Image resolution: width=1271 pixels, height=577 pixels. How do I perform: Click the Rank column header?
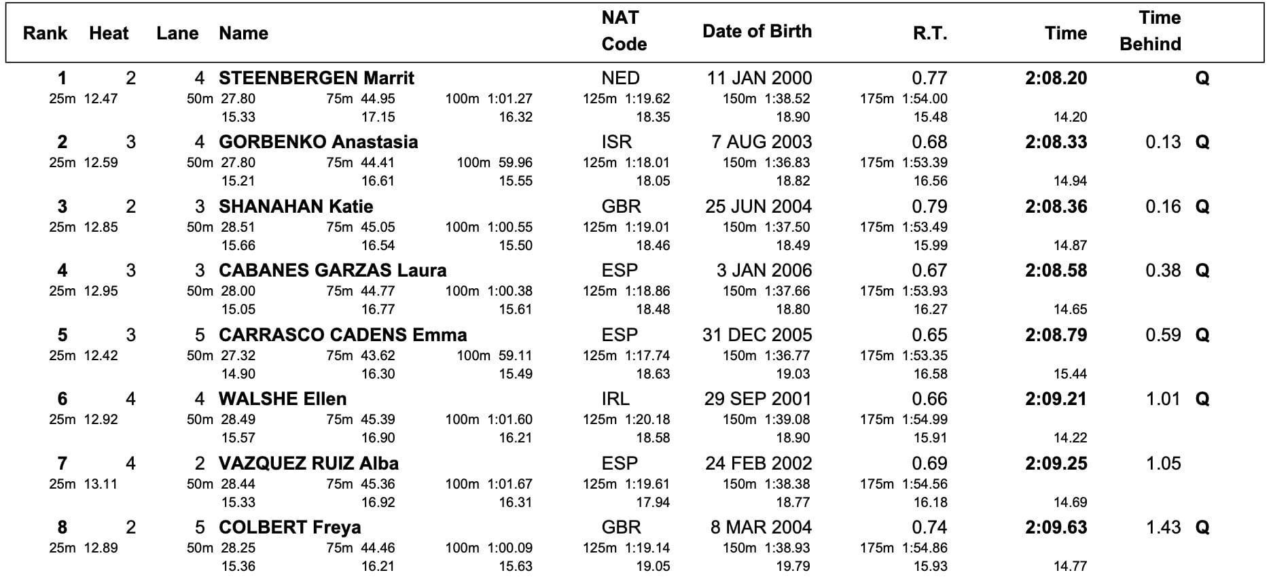[x=45, y=33]
